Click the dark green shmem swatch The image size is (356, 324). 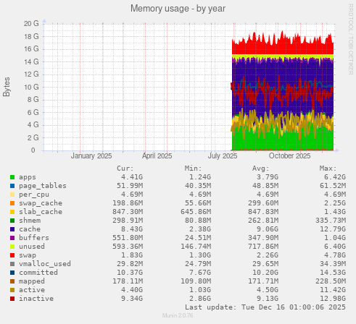point(12,221)
